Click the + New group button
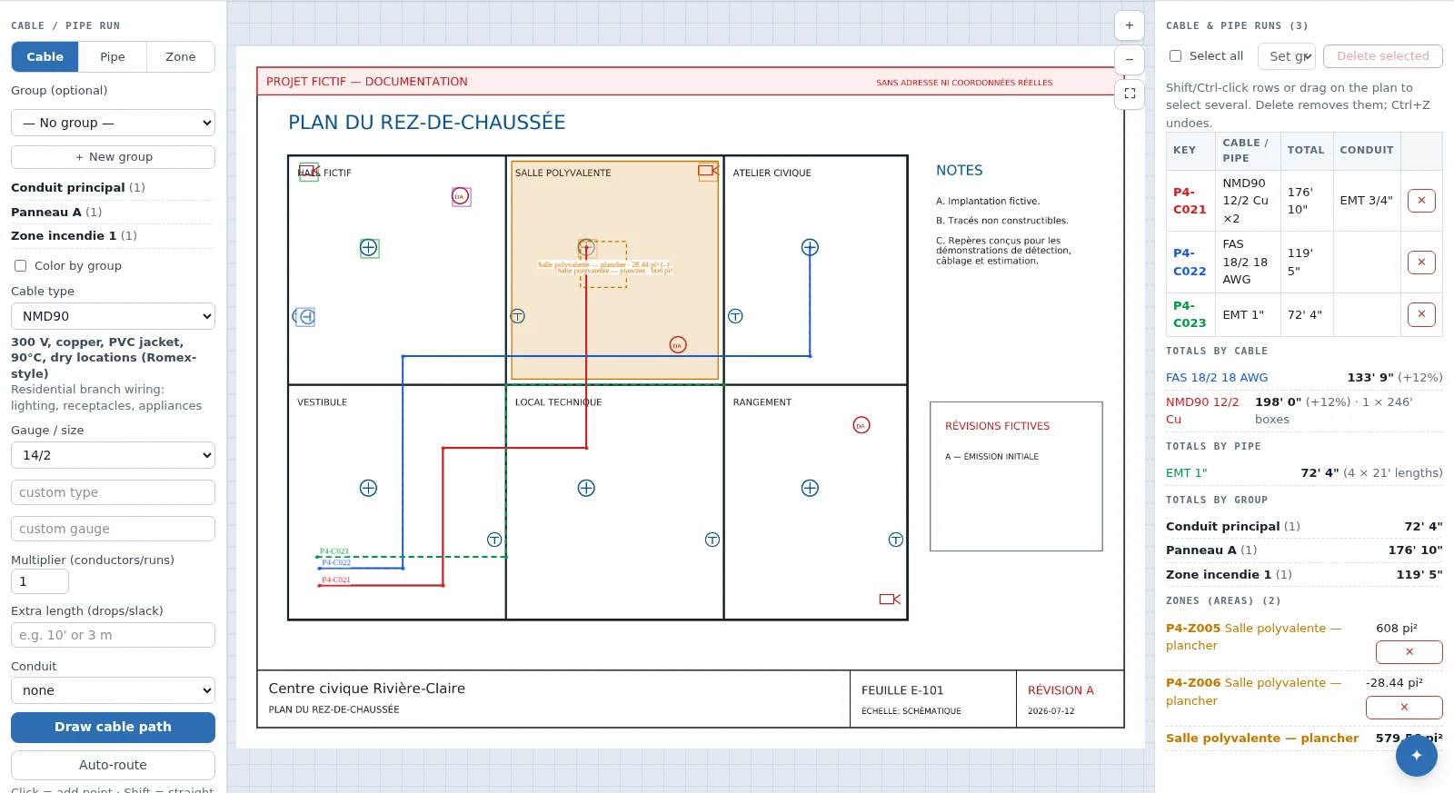 click(113, 157)
